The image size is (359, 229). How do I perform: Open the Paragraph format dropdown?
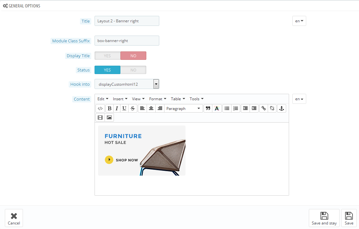(183, 108)
